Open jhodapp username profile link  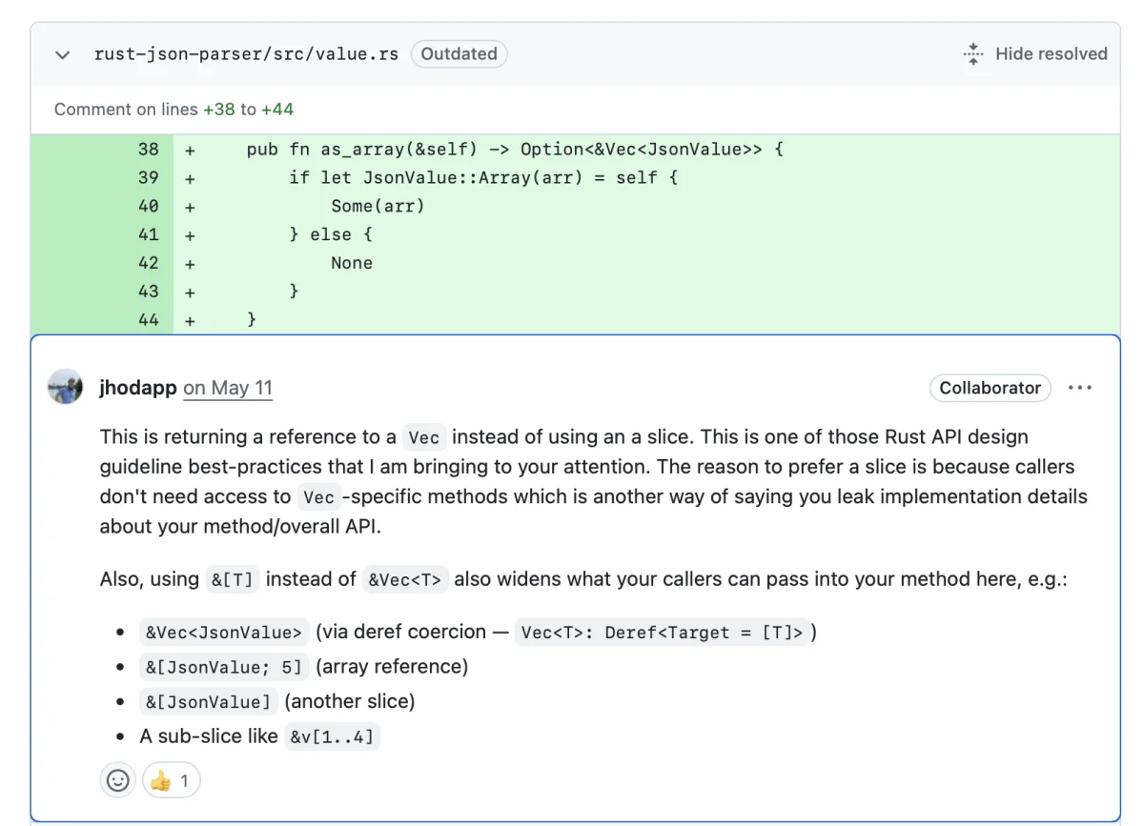click(x=137, y=388)
